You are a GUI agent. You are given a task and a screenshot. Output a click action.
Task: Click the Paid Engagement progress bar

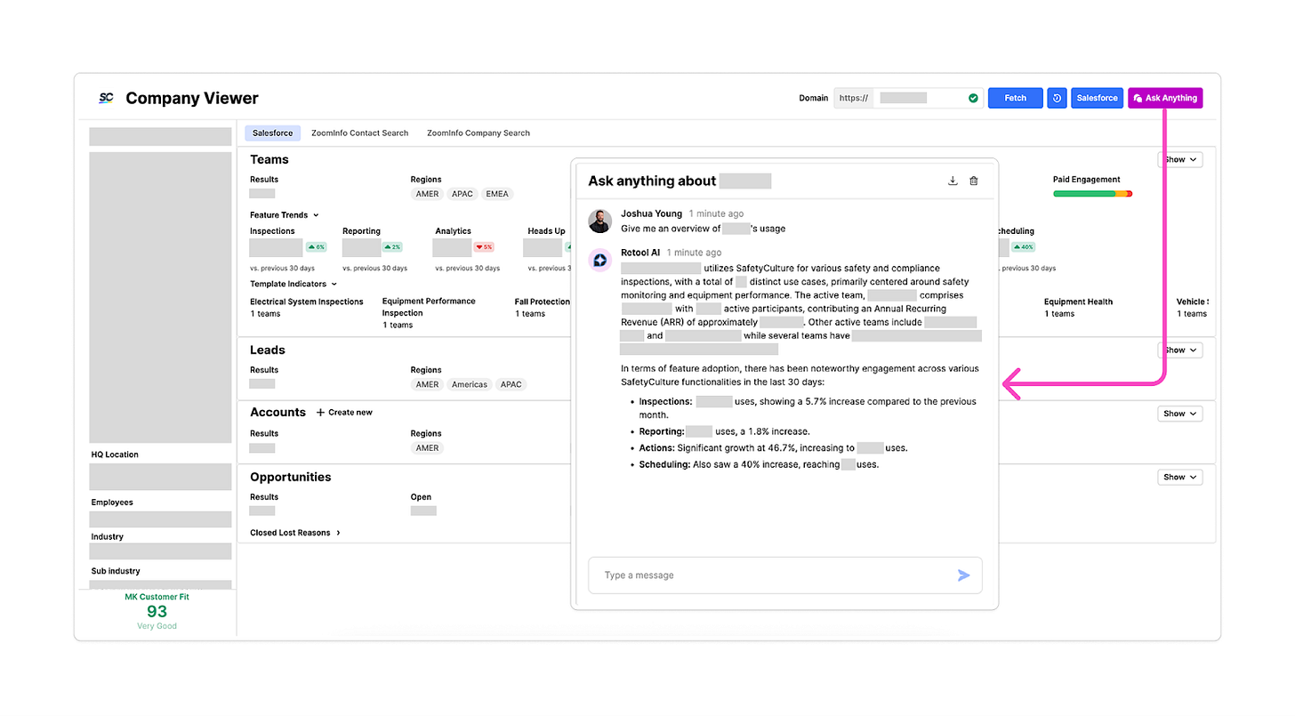[1092, 194]
